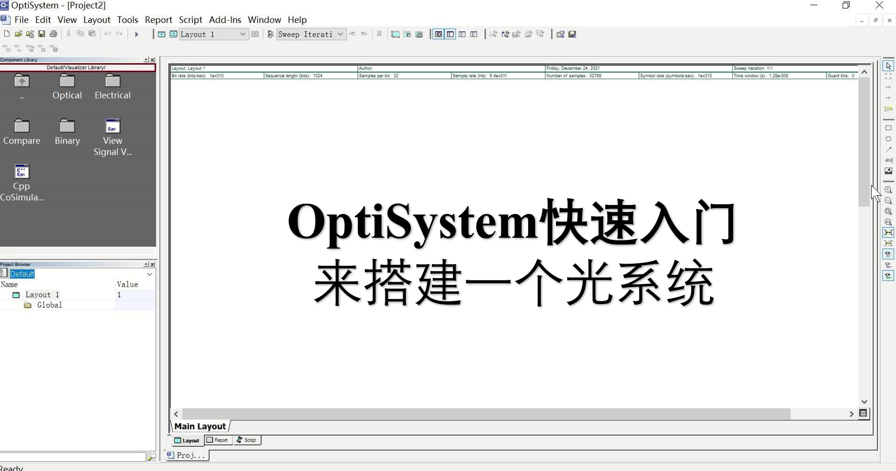Click the vertical scrollbar down arrow
Screen dimensions: 896x471
[x=864, y=402]
